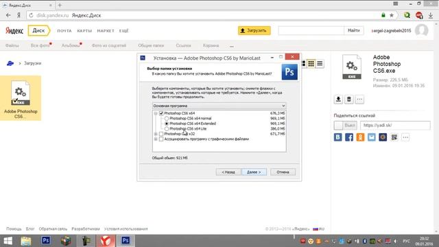Open more sharing options after QR icon
This screenshot has width=439, height=247.
405,137
